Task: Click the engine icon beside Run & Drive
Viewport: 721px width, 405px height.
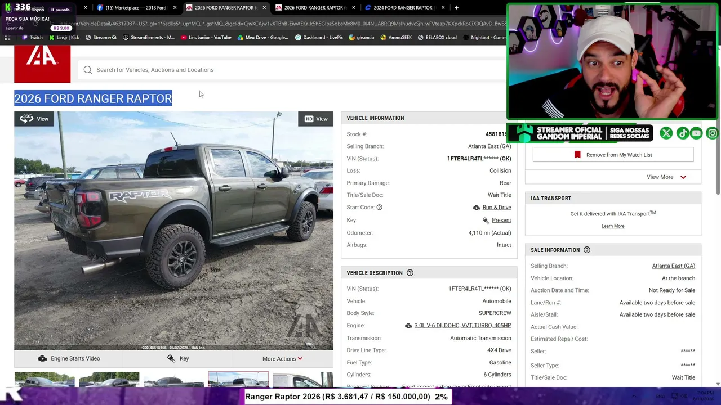Action: coord(477,208)
